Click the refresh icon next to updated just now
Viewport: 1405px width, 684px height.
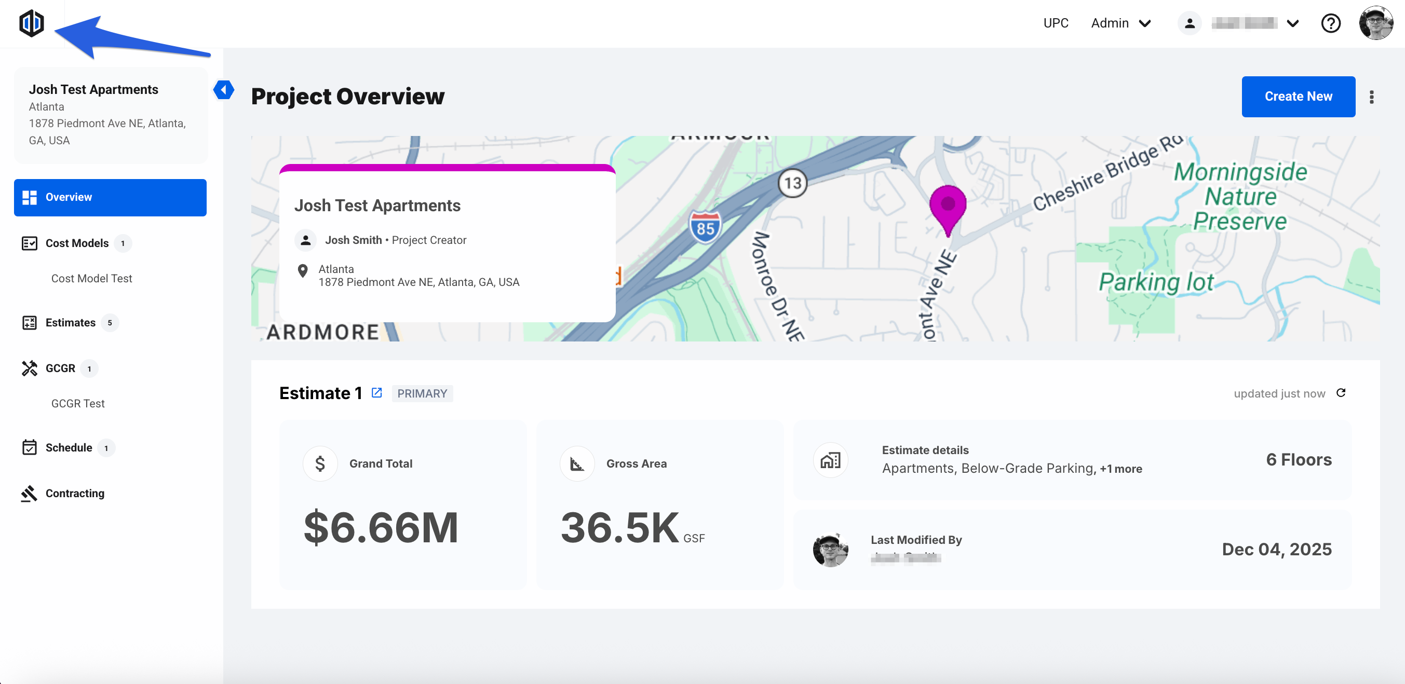1341,393
